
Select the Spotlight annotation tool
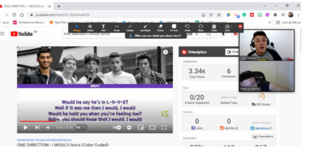(145, 27)
